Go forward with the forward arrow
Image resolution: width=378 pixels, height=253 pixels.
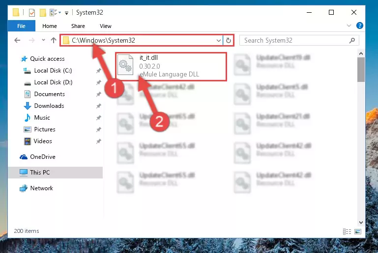31,40
